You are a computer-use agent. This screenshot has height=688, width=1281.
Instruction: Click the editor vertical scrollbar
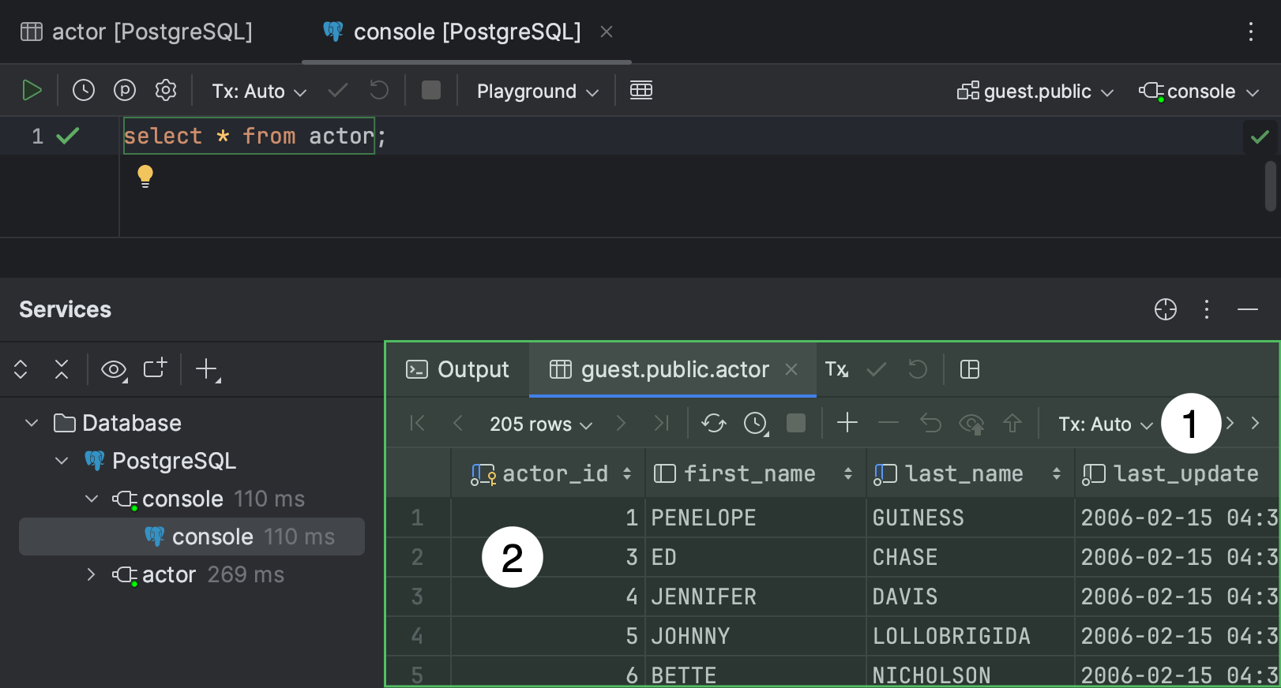1270,186
